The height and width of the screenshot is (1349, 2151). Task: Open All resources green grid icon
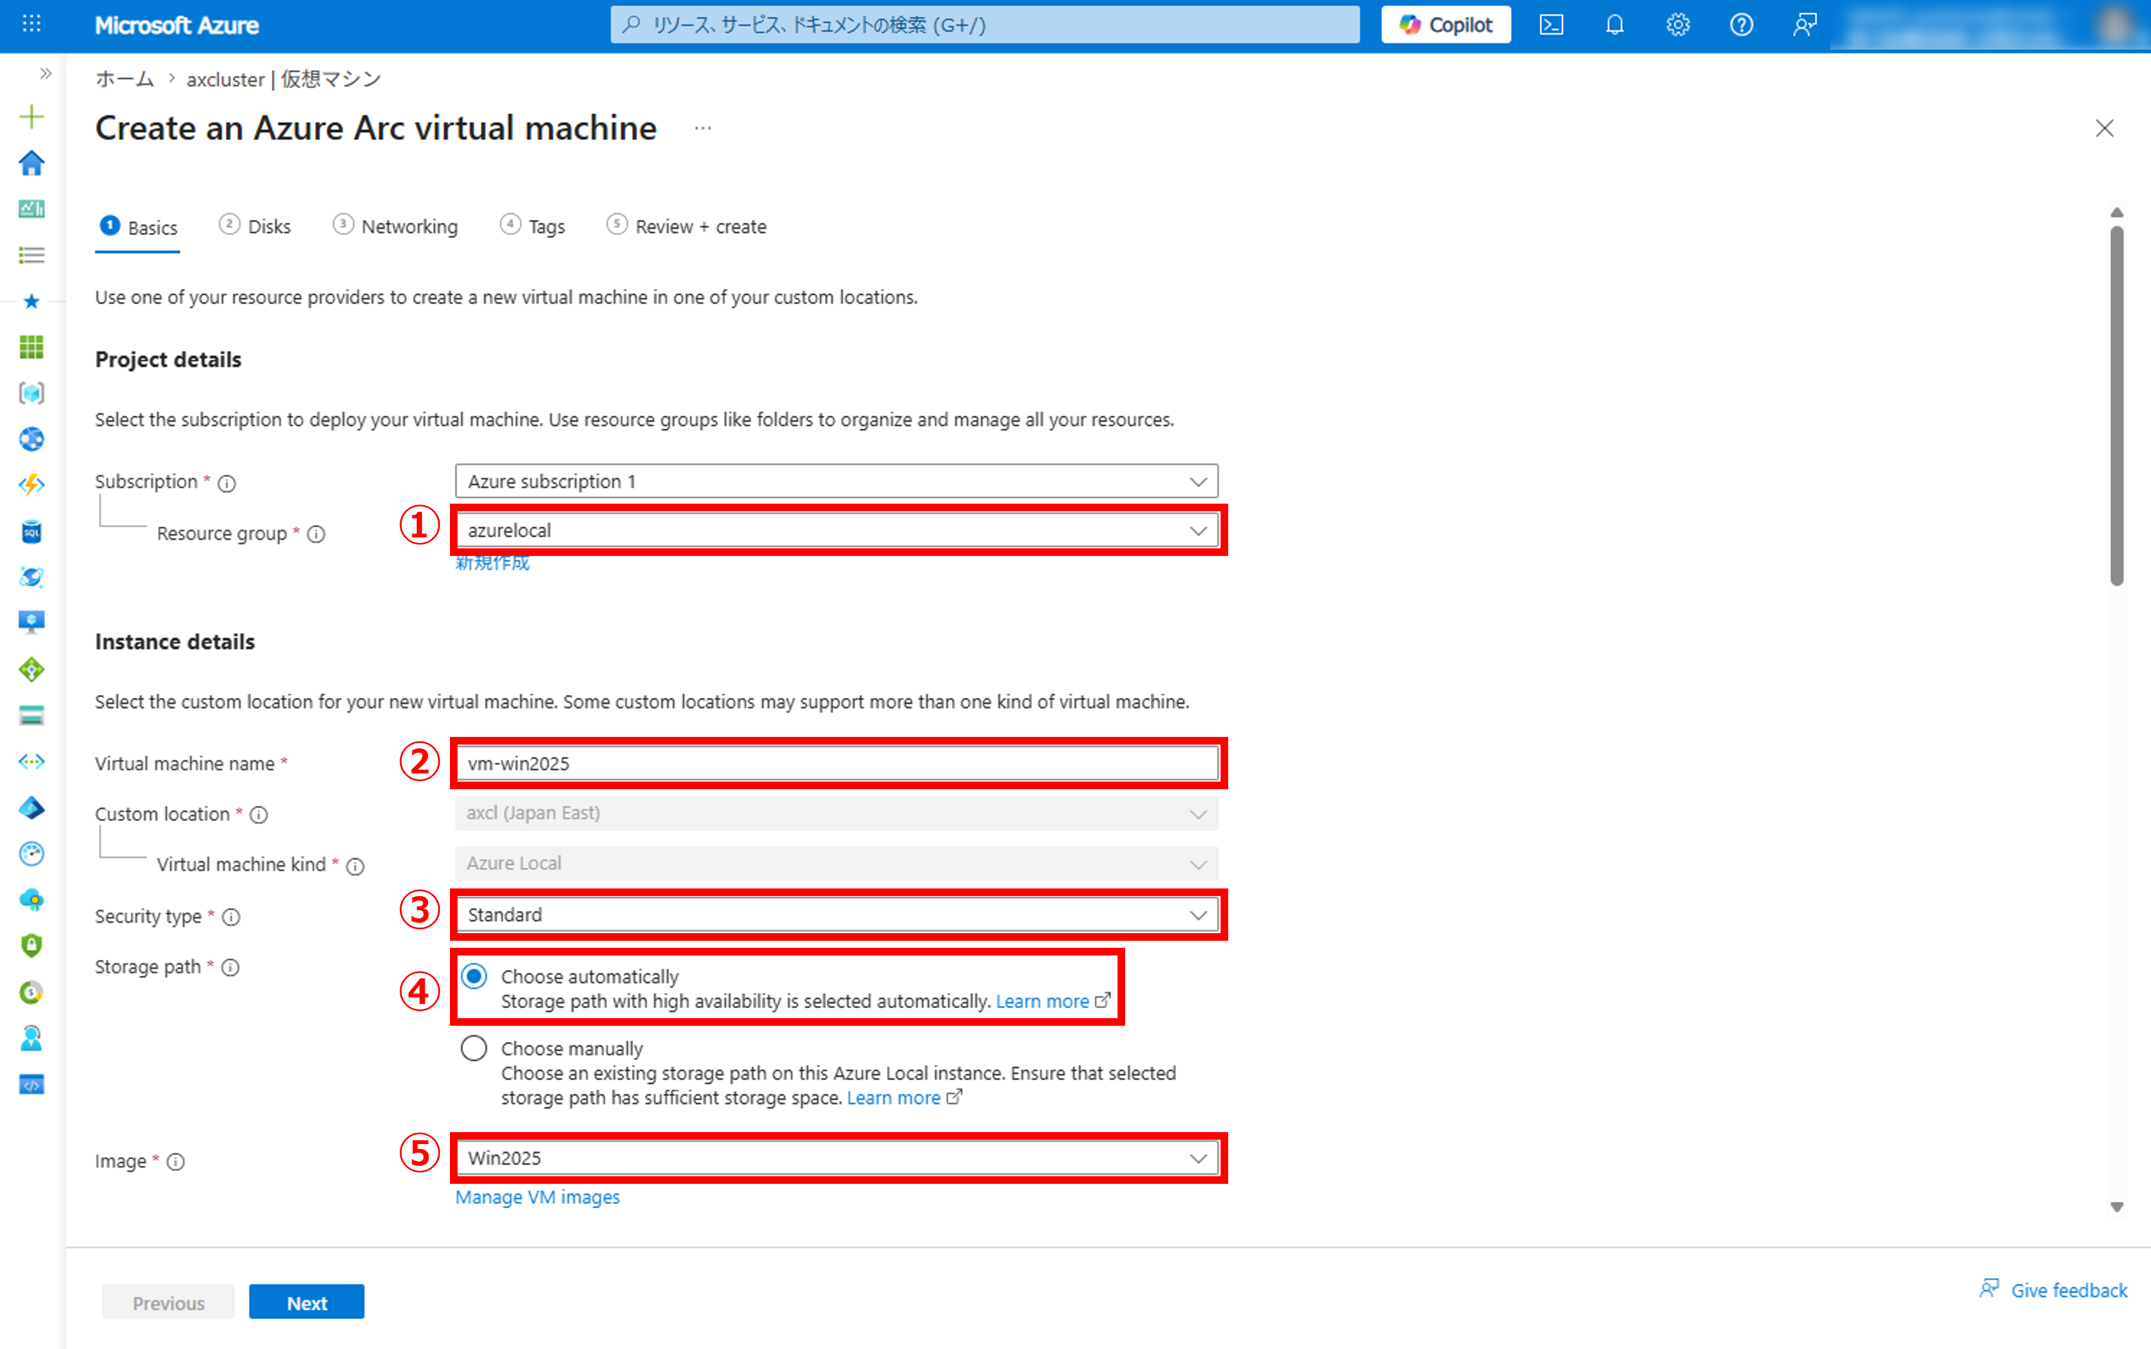pos(31,347)
